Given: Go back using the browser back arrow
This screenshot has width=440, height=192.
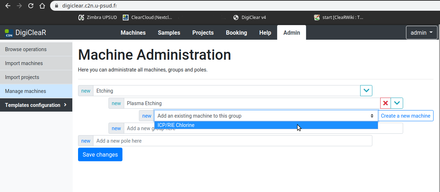Looking at the screenshot, I should [x=8, y=6].
